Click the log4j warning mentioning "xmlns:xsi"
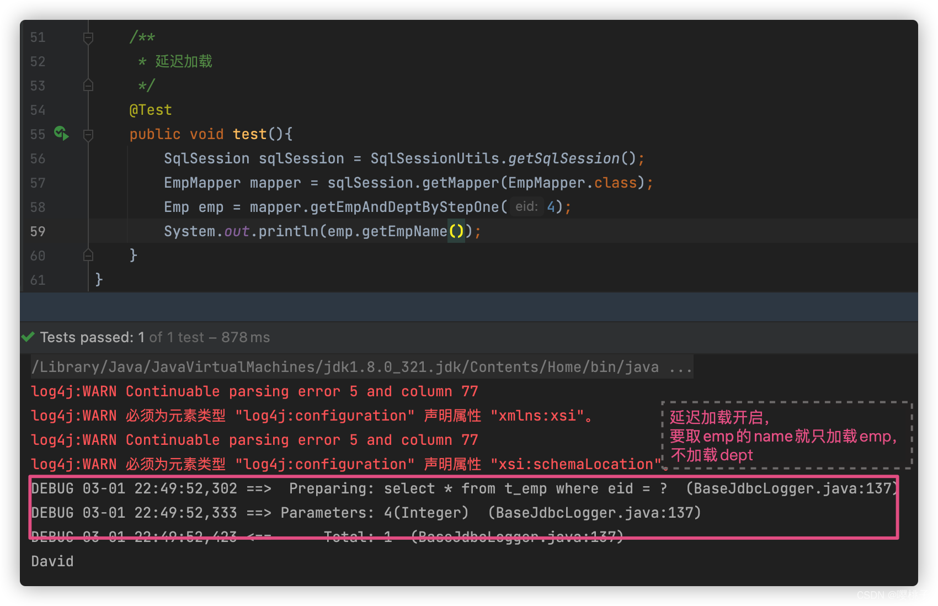 [x=312, y=416]
